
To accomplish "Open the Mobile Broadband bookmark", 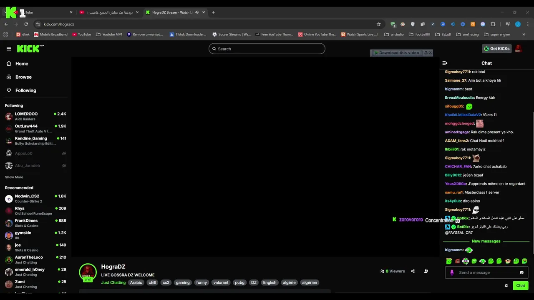I will tap(50, 35).
